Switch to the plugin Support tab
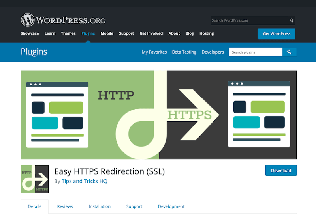The height and width of the screenshot is (223, 316). pyautogui.click(x=134, y=206)
